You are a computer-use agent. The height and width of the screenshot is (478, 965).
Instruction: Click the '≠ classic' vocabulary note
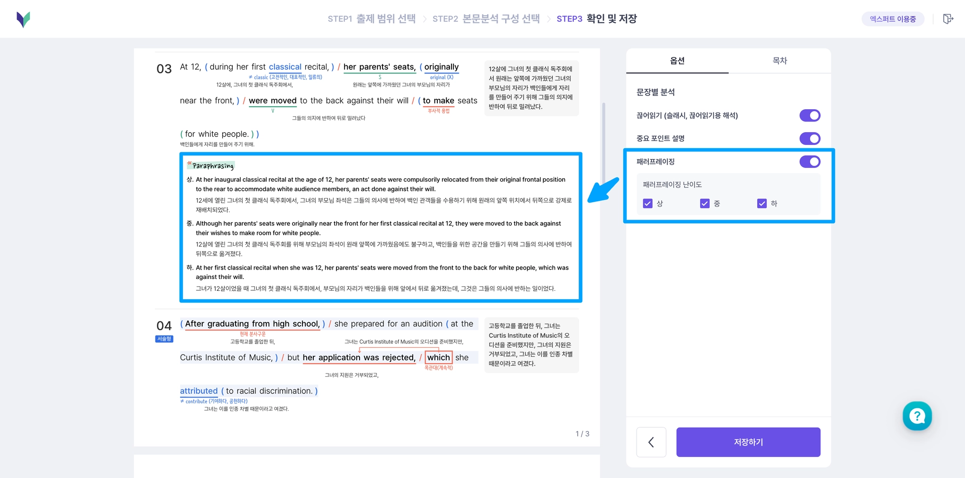tap(286, 77)
